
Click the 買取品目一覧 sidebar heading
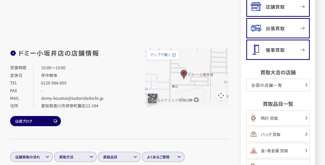click(x=278, y=104)
